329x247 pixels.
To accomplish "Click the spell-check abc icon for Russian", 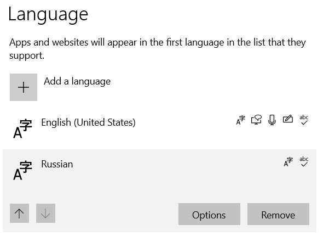I will pos(304,162).
